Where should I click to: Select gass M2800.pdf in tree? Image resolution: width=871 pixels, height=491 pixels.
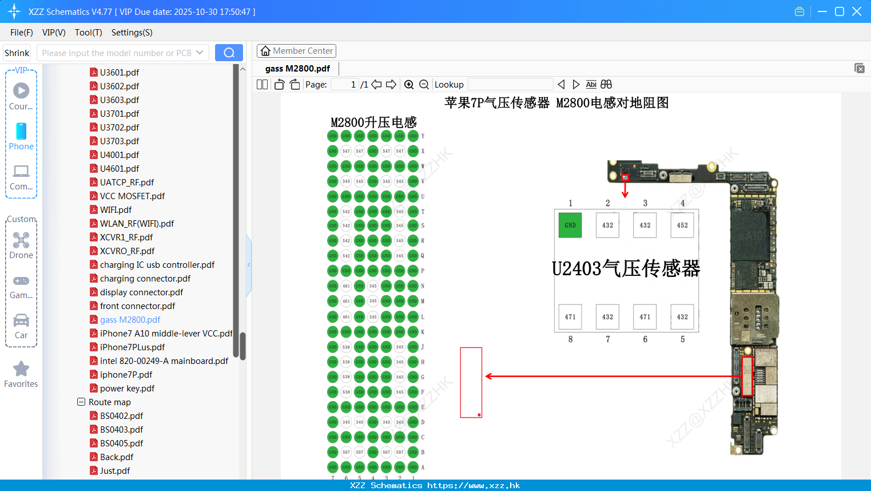pos(130,319)
